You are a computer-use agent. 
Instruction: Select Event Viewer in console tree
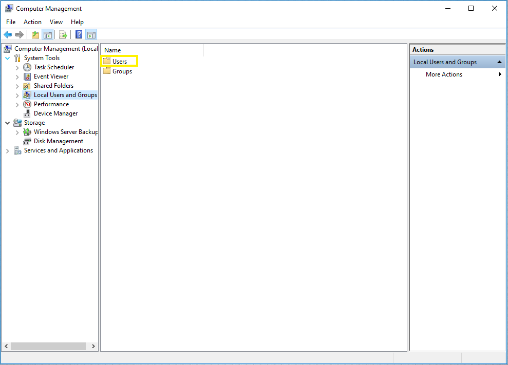click(51, 76)
